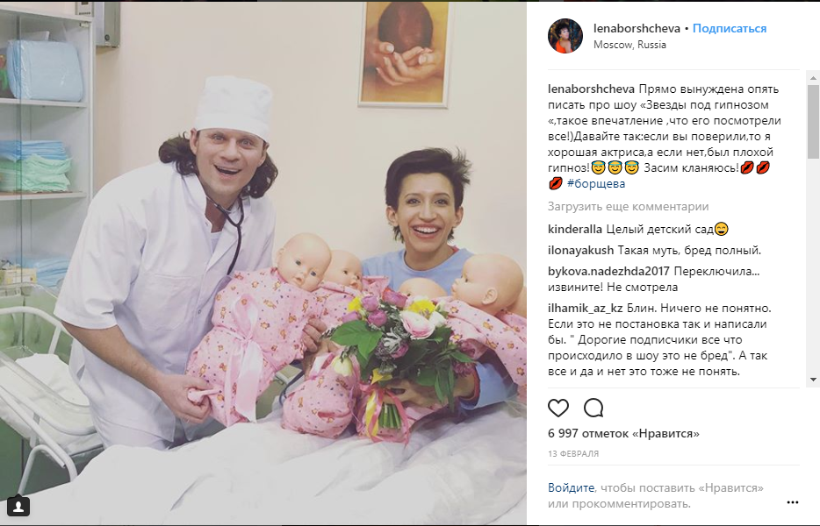This screenshot has width=820, height=526.
Task: Open bykova.nadezhda2017 profile link
Action: pos(608,271)
